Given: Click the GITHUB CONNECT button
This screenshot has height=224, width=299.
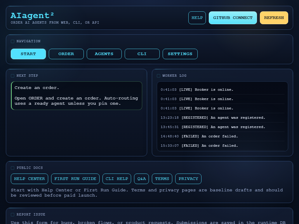Looking at the screenshot, I should click(x=233, y=17).
